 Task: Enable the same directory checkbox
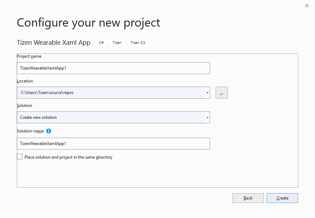tap(20, 157)
